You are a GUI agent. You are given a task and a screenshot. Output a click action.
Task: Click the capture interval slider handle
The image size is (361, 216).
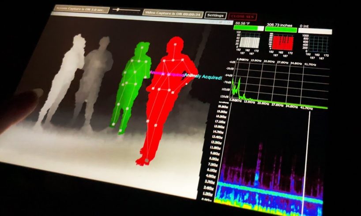click(x=118, y=9)
